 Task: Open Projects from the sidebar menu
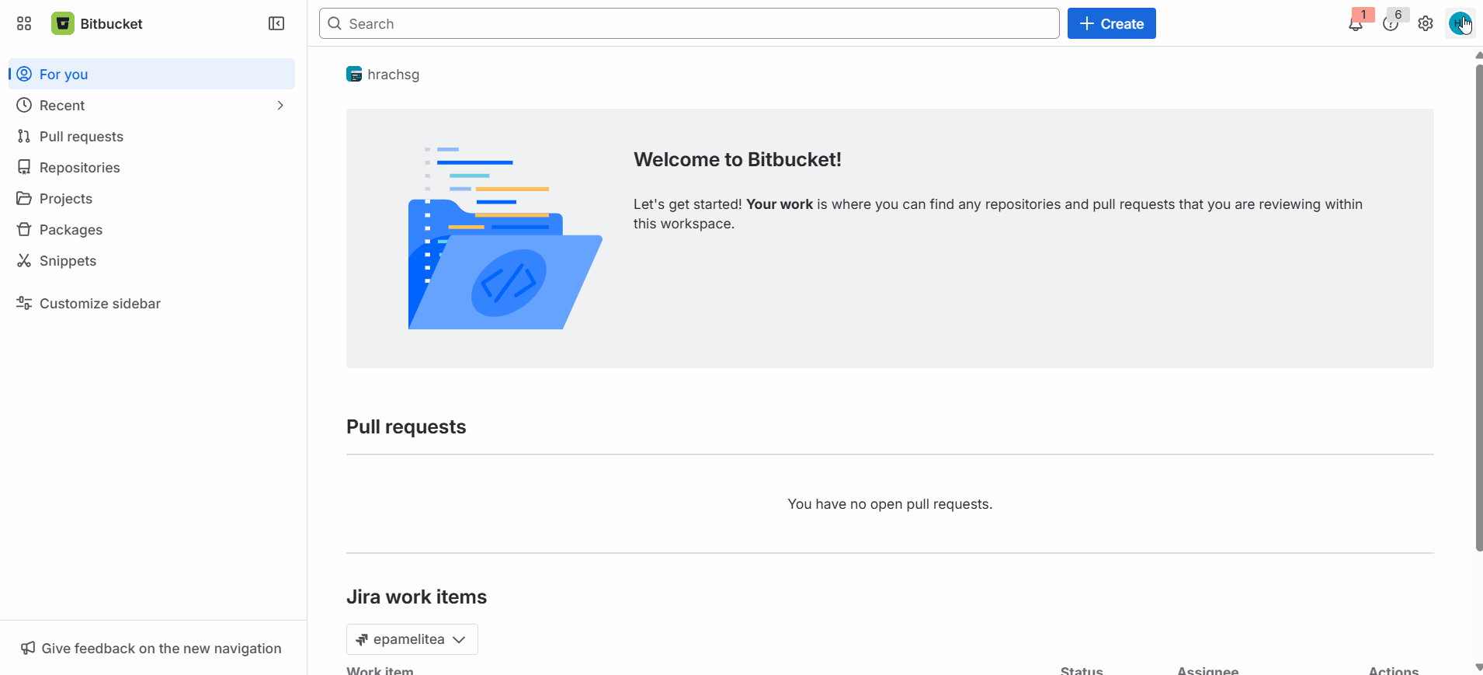point(65,198)
